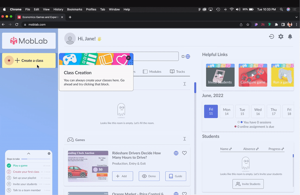Click the main content scrollbar
300x195 pixels.
pyautogui.click(x=195, y=88)
